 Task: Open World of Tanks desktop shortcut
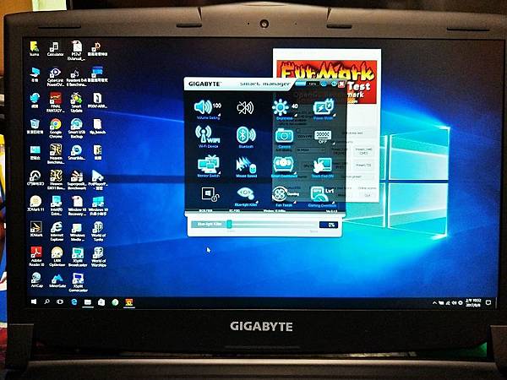pos(98,231)
